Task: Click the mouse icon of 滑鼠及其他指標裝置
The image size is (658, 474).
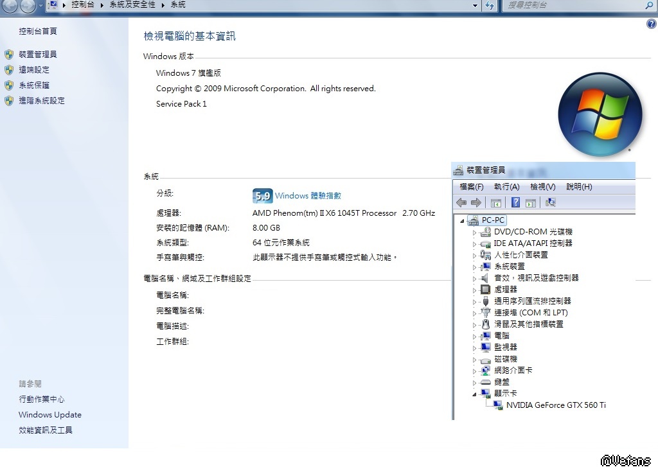Action: pyautogui.click(x=486, y=324)
